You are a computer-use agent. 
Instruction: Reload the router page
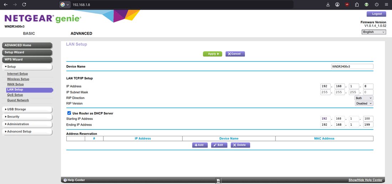[24, 5]
